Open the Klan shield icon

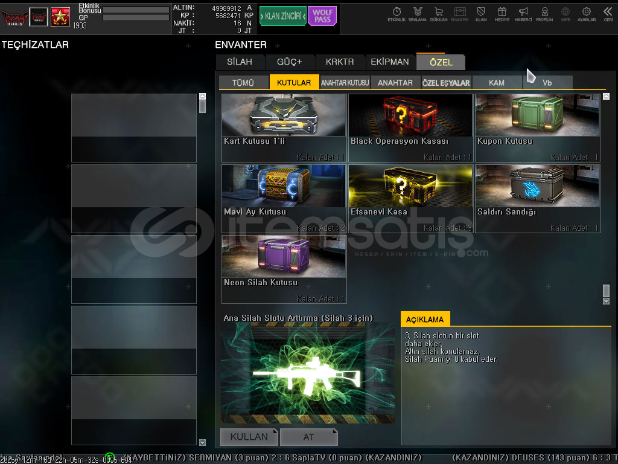coord(481,13)
